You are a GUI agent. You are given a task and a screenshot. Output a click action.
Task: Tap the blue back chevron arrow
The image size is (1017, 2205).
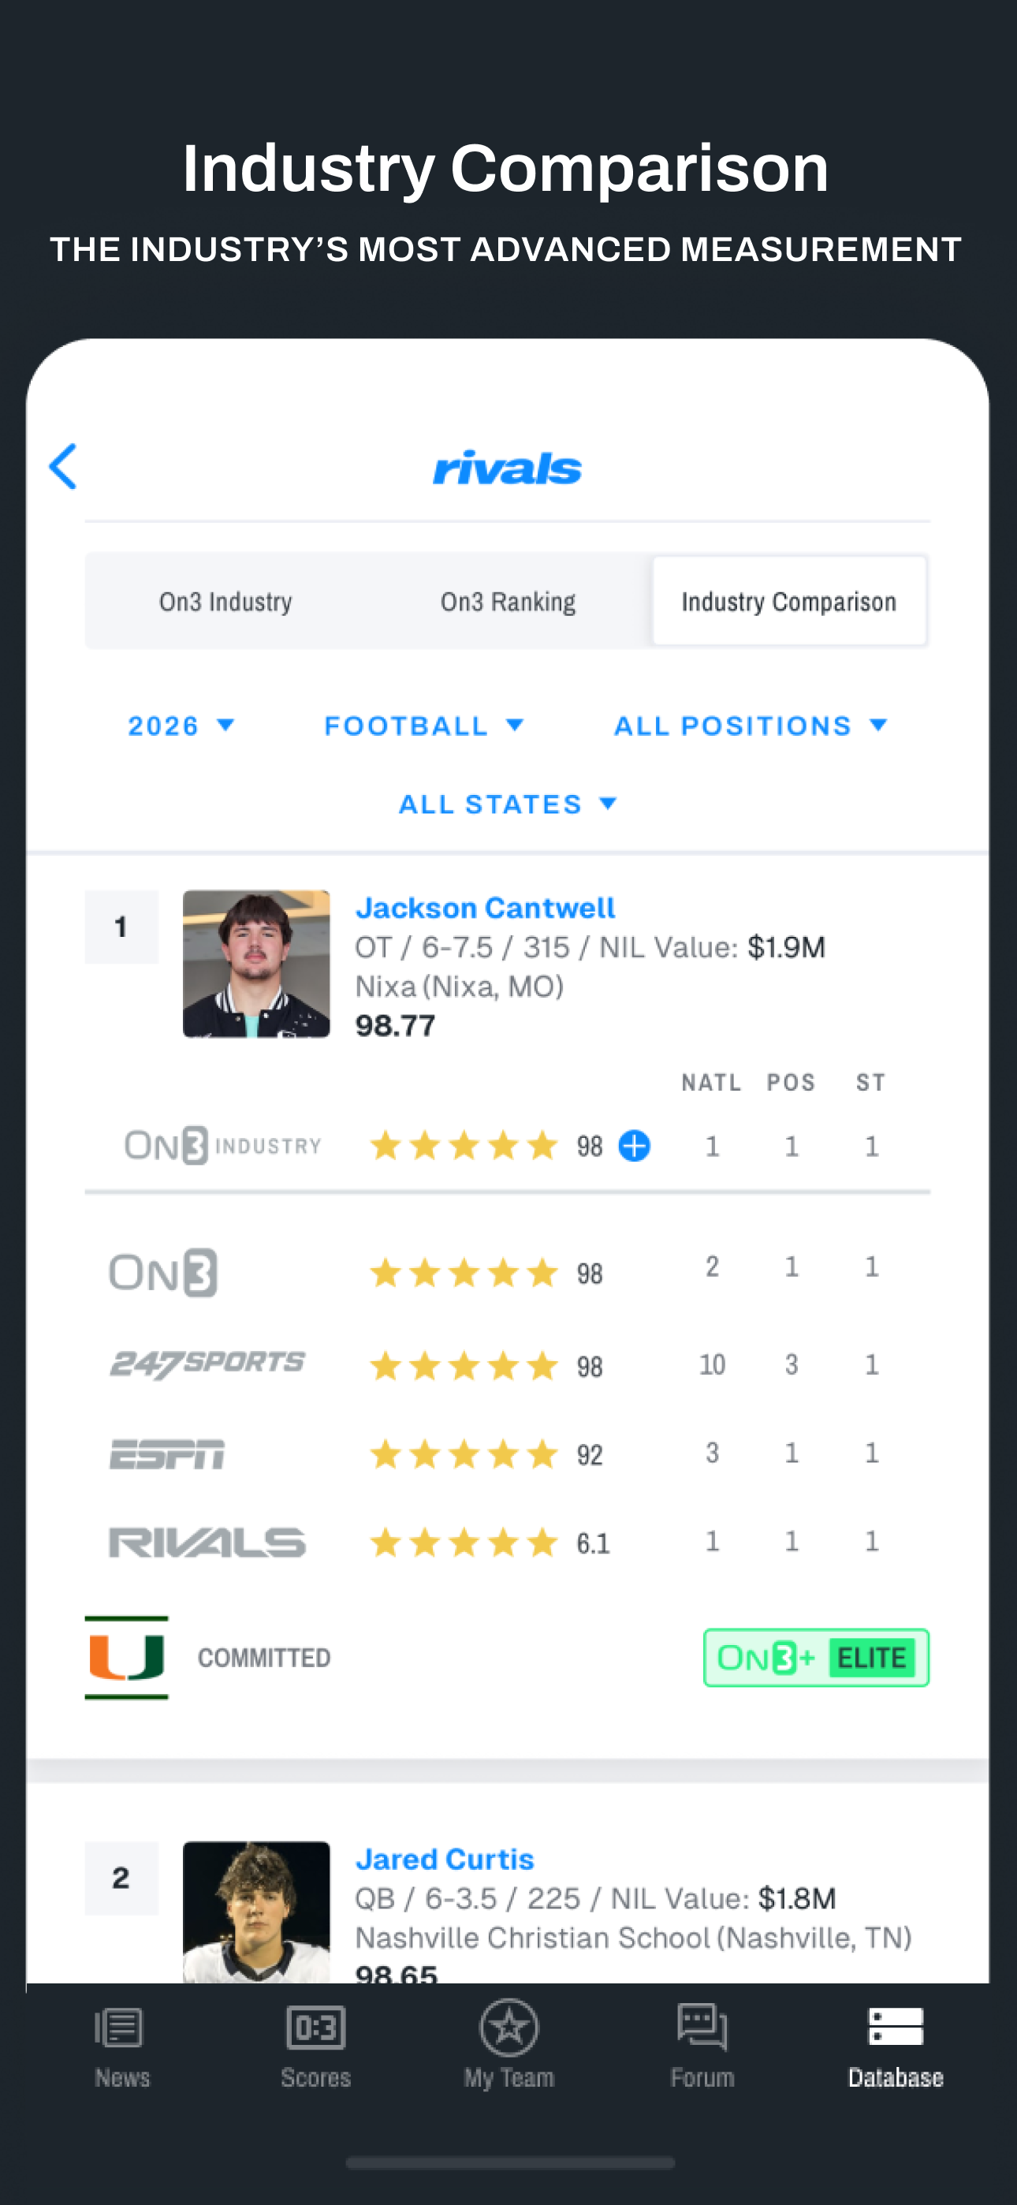(x=63, y=467)
